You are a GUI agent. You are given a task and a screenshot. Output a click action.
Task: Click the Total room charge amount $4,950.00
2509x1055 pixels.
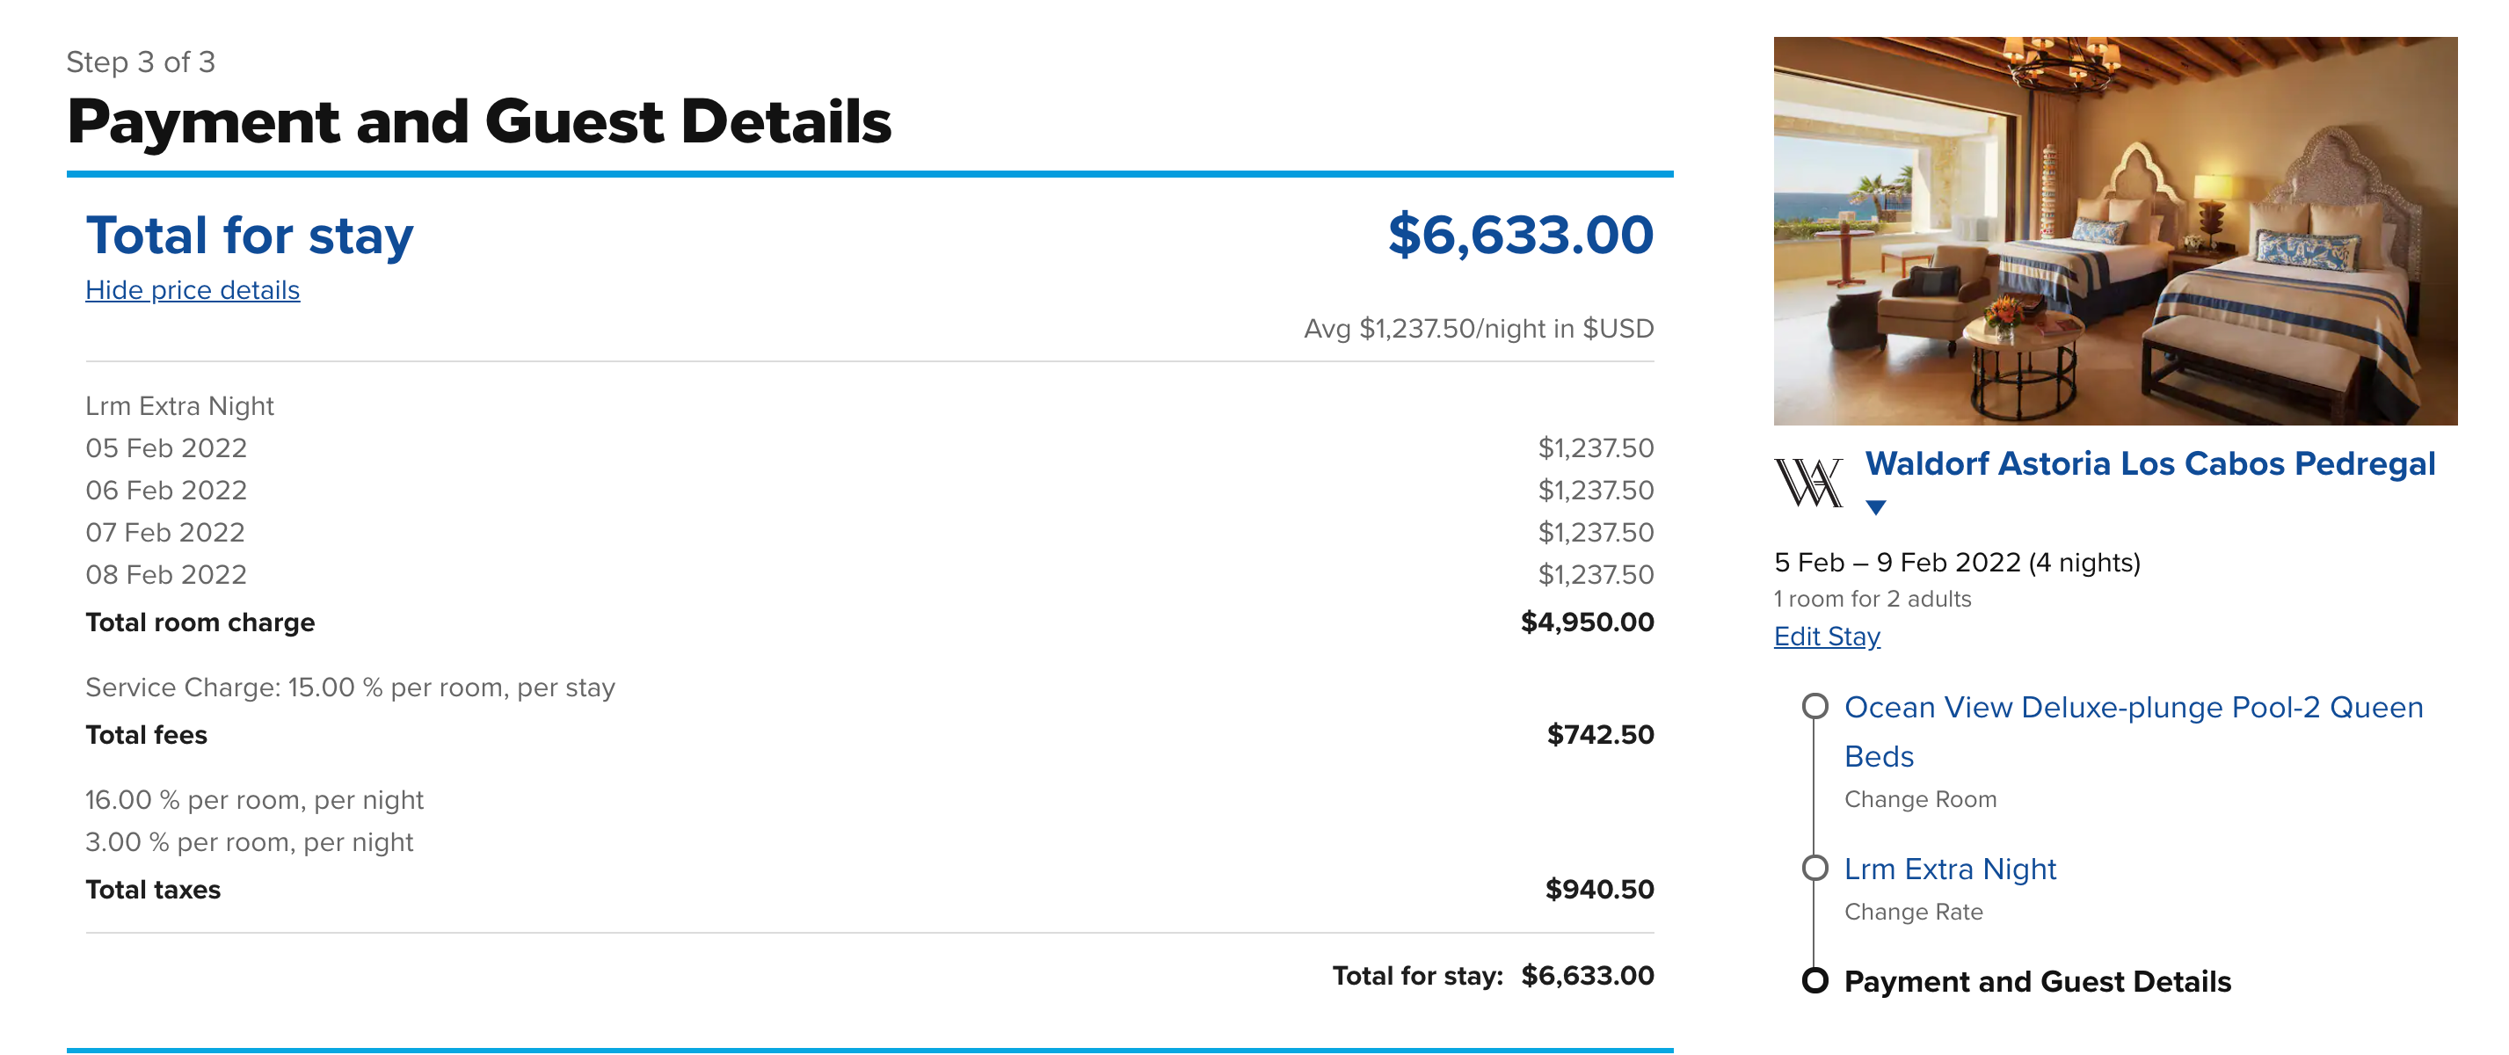pos(1587,622)
